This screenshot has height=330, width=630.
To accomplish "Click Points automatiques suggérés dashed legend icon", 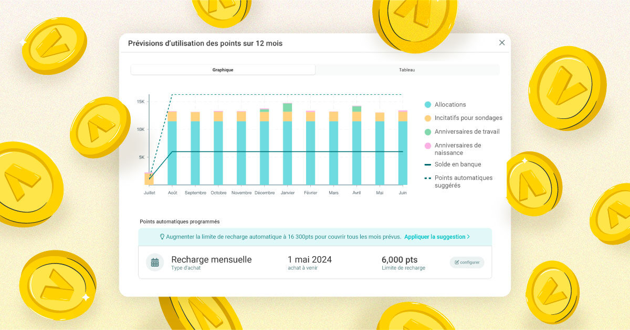I will point(428,178).
